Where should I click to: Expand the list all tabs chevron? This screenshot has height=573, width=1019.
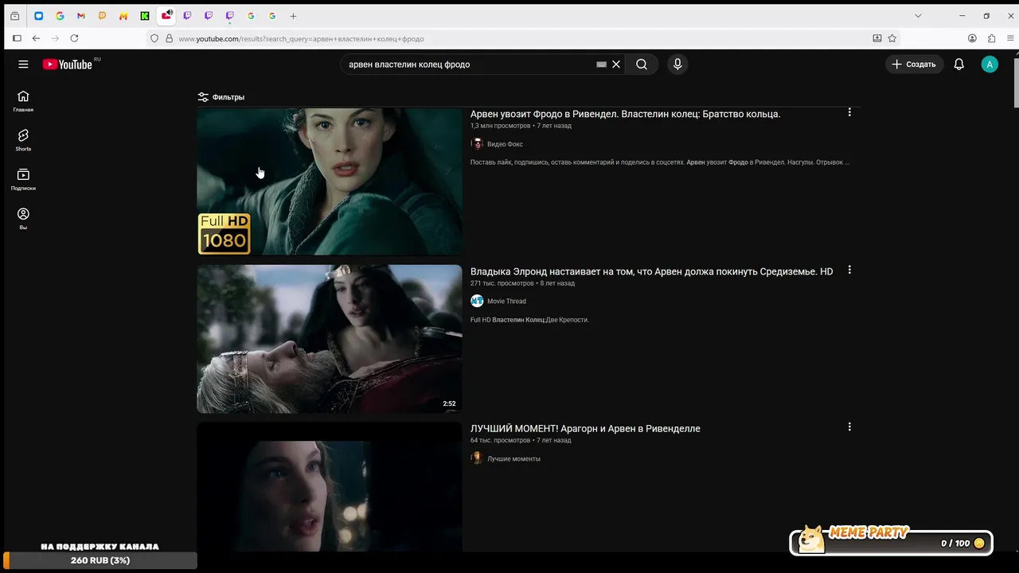[918, 16]
